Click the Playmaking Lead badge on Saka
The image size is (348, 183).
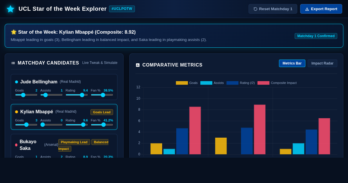(74, 142)
